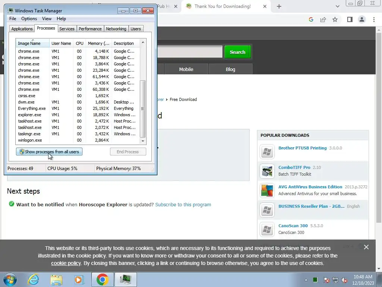Click AVG AntiVirus Business Edition icon
Screen dimensions: 382x287
tap(267, 191)
